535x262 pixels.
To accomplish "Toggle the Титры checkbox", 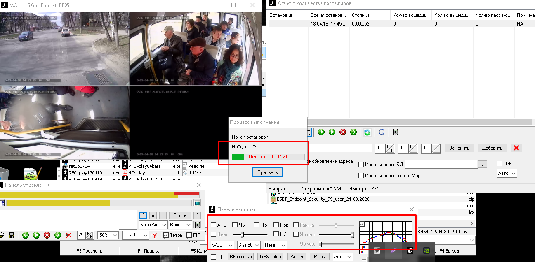I will 166,235.
